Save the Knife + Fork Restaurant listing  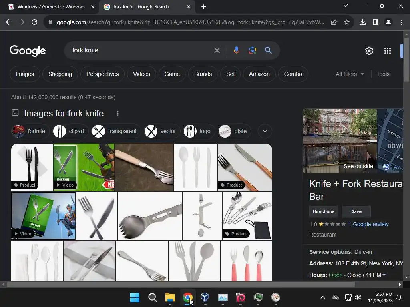click(x=356, y=212)
